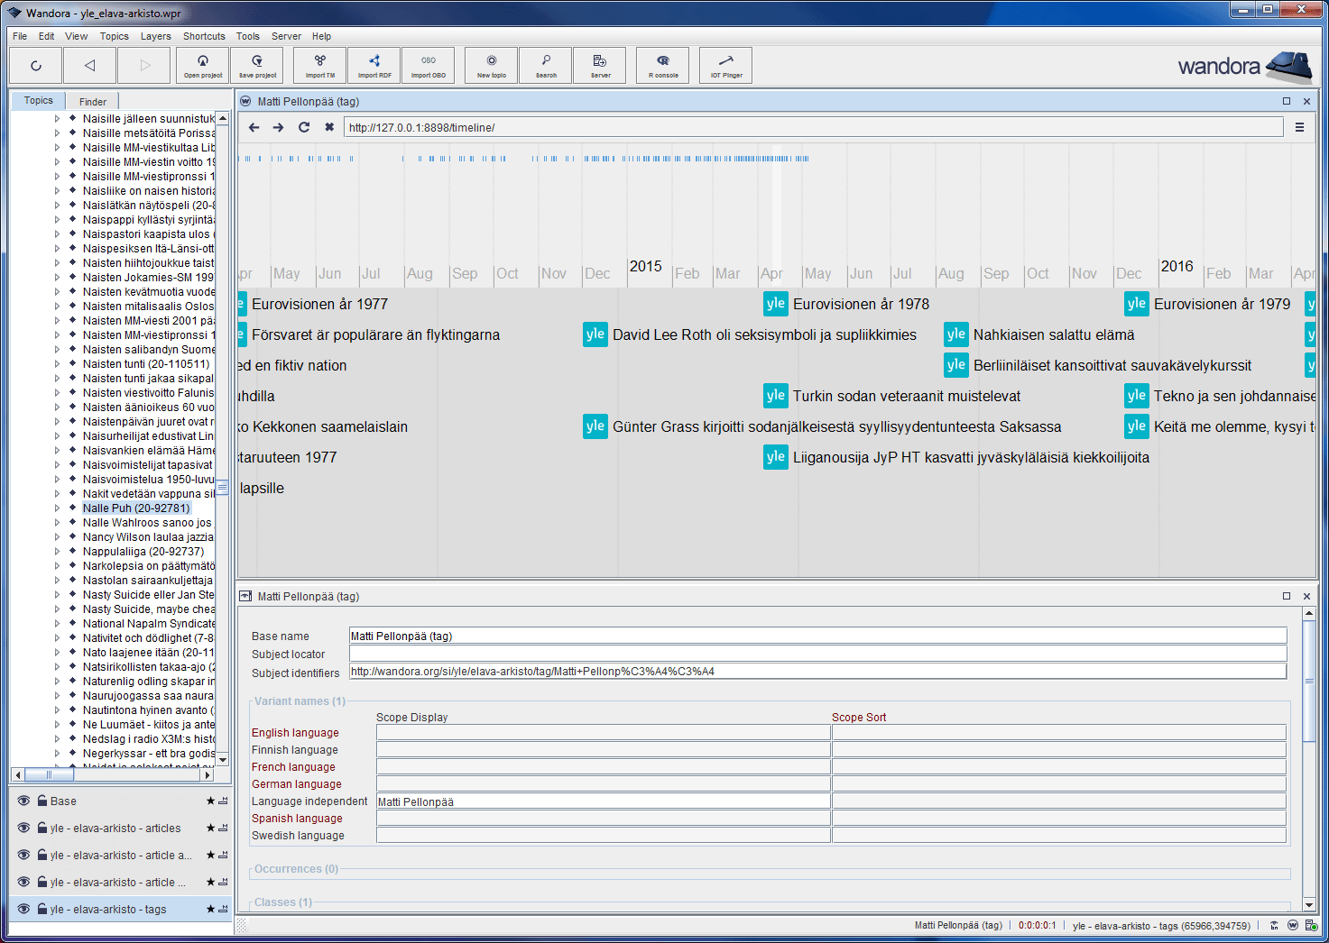Click the Turkin sodan veteraanit muistelevat entry
Screen dimensions: 1329x943
pyautogui.click(x=906, y=397)
